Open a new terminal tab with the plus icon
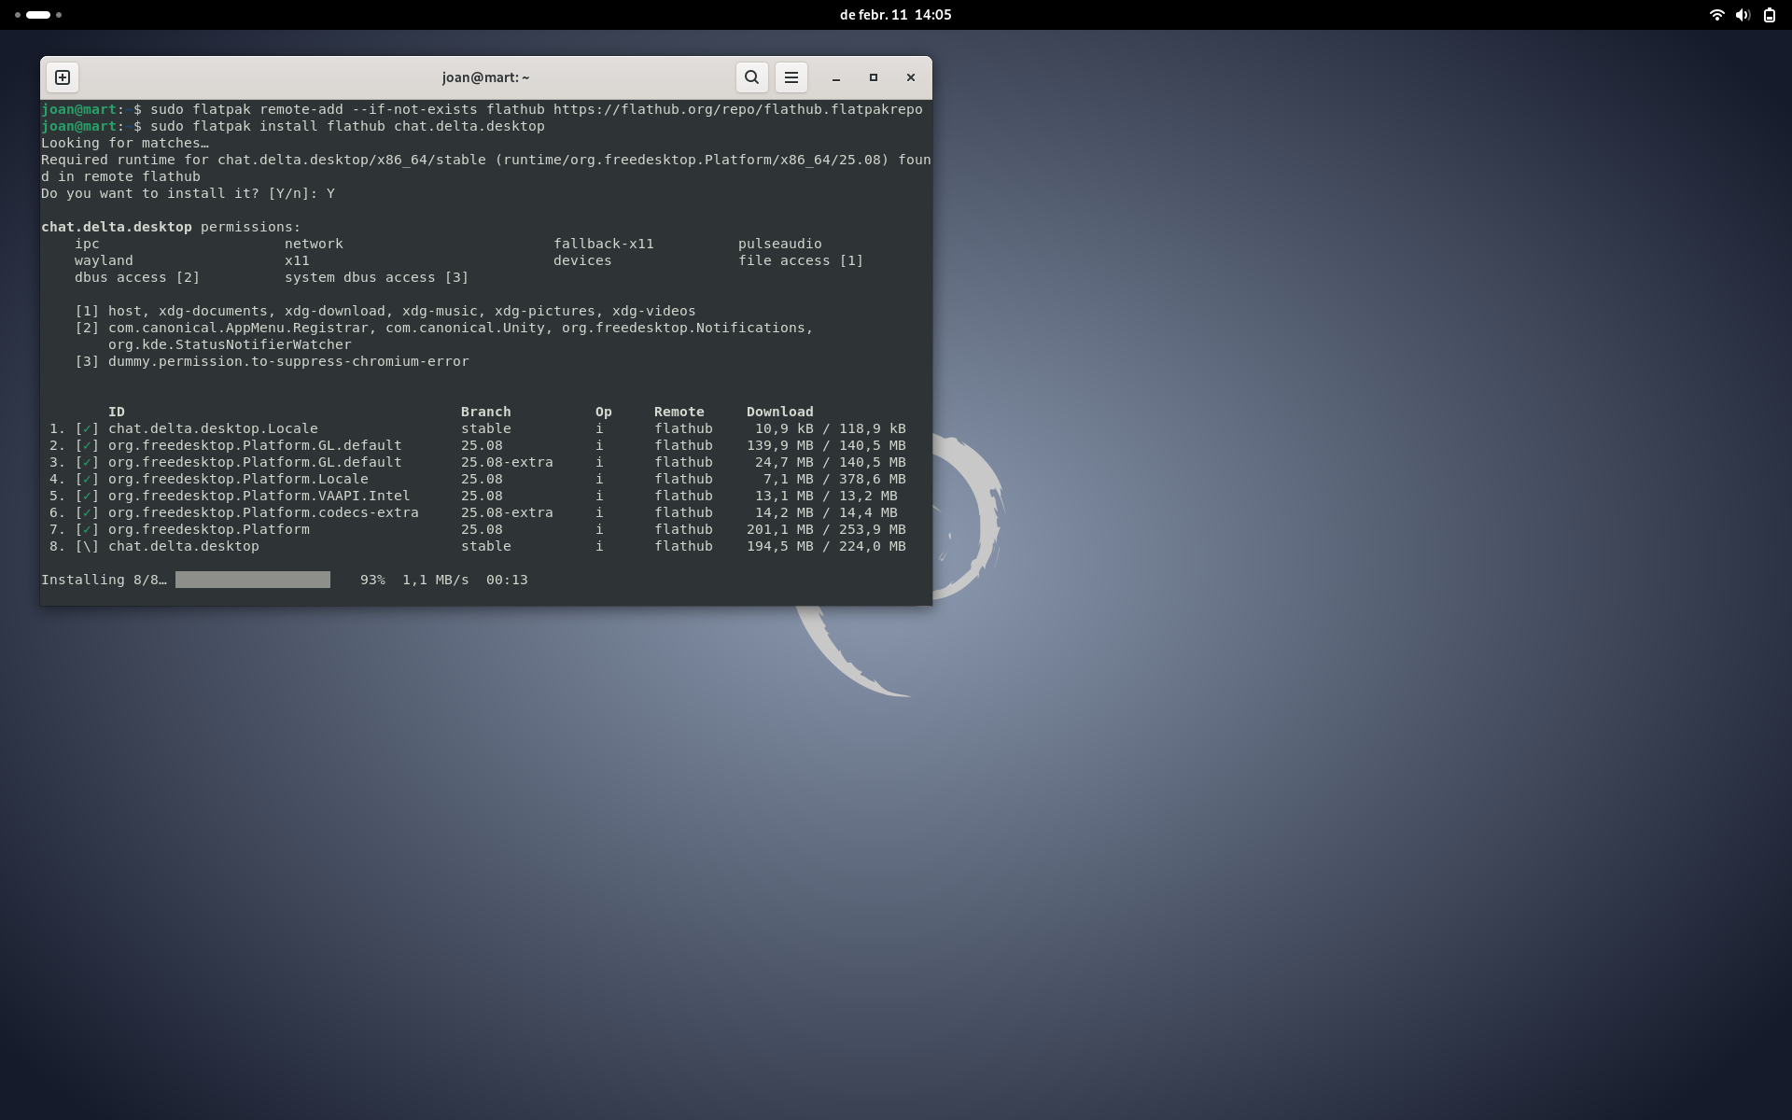Image resolution: width=1792 pixels, height=1120 pixels. tap(62, 77)
